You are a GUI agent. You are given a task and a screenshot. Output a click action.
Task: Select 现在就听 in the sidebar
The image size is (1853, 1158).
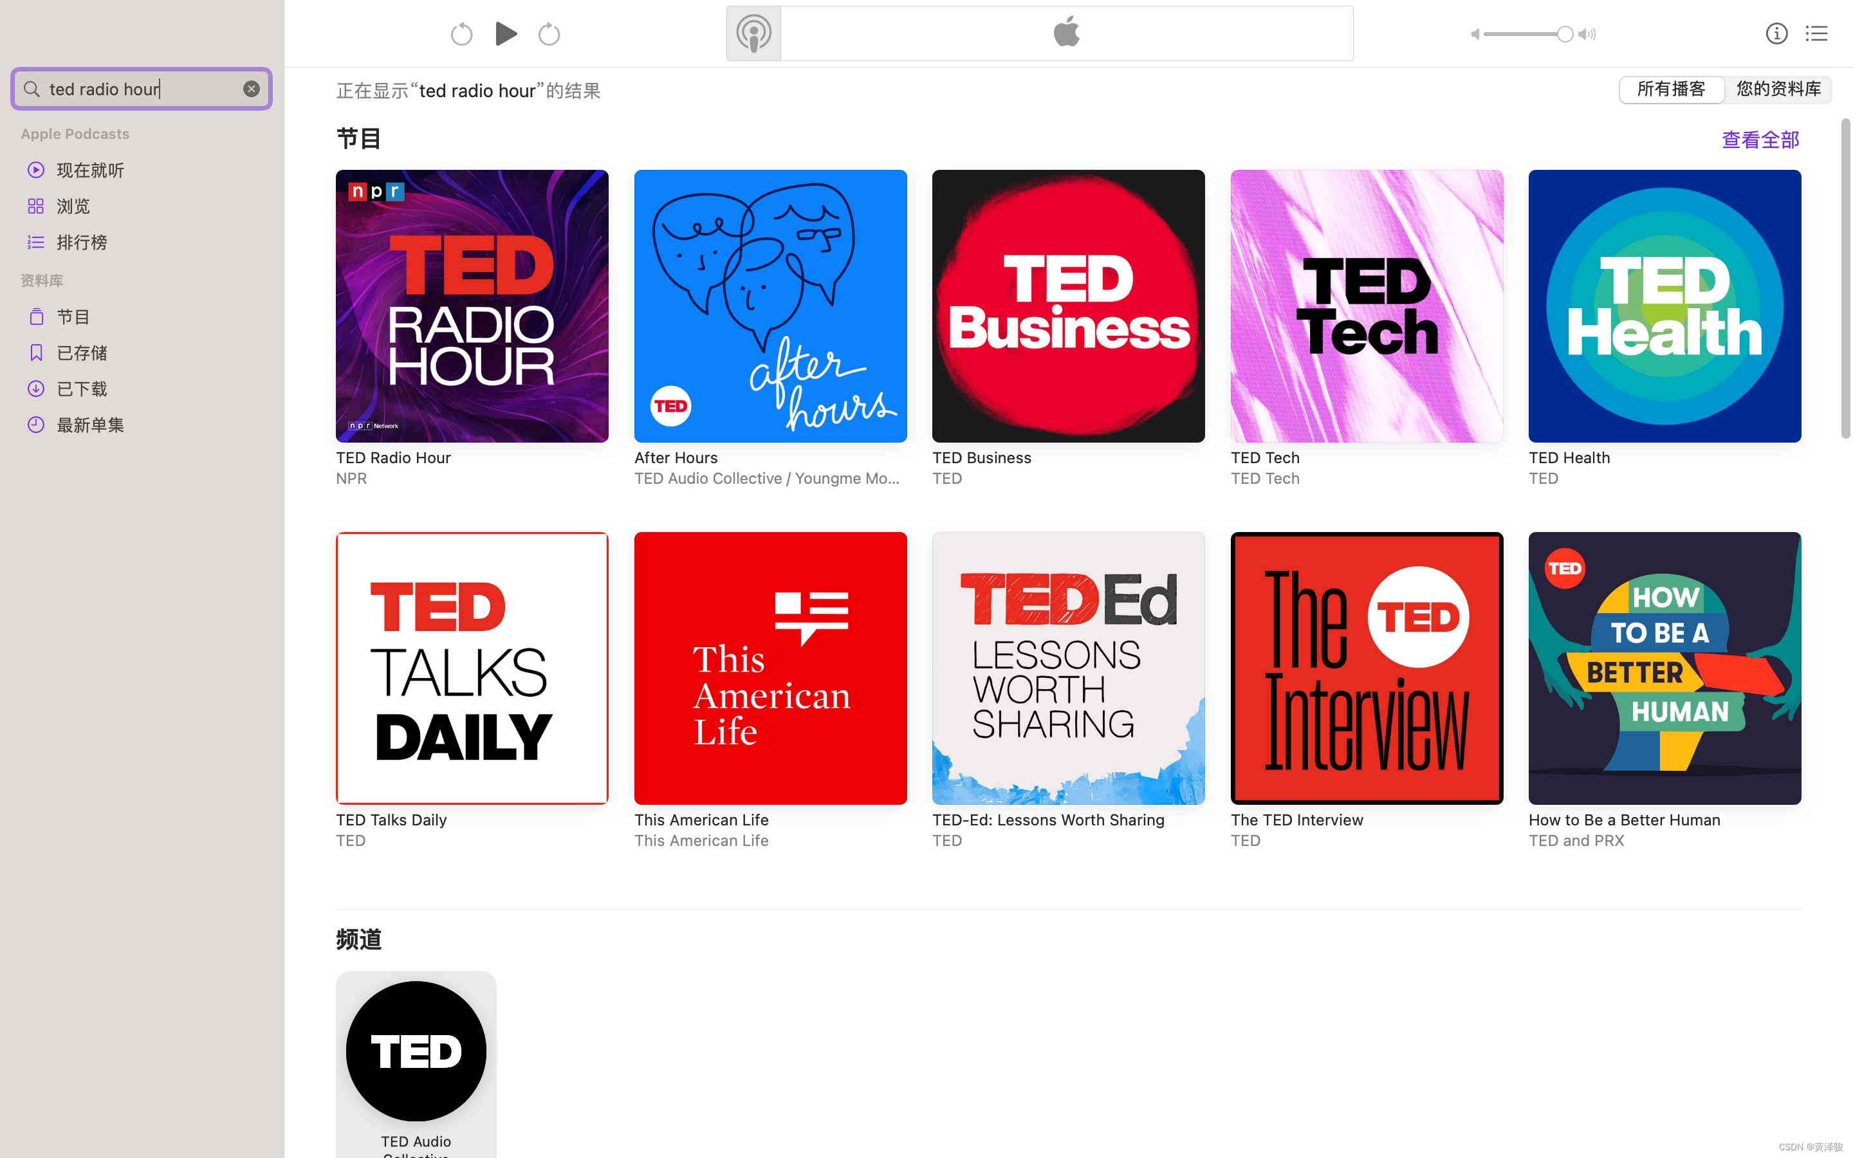(x=89, y=169)
